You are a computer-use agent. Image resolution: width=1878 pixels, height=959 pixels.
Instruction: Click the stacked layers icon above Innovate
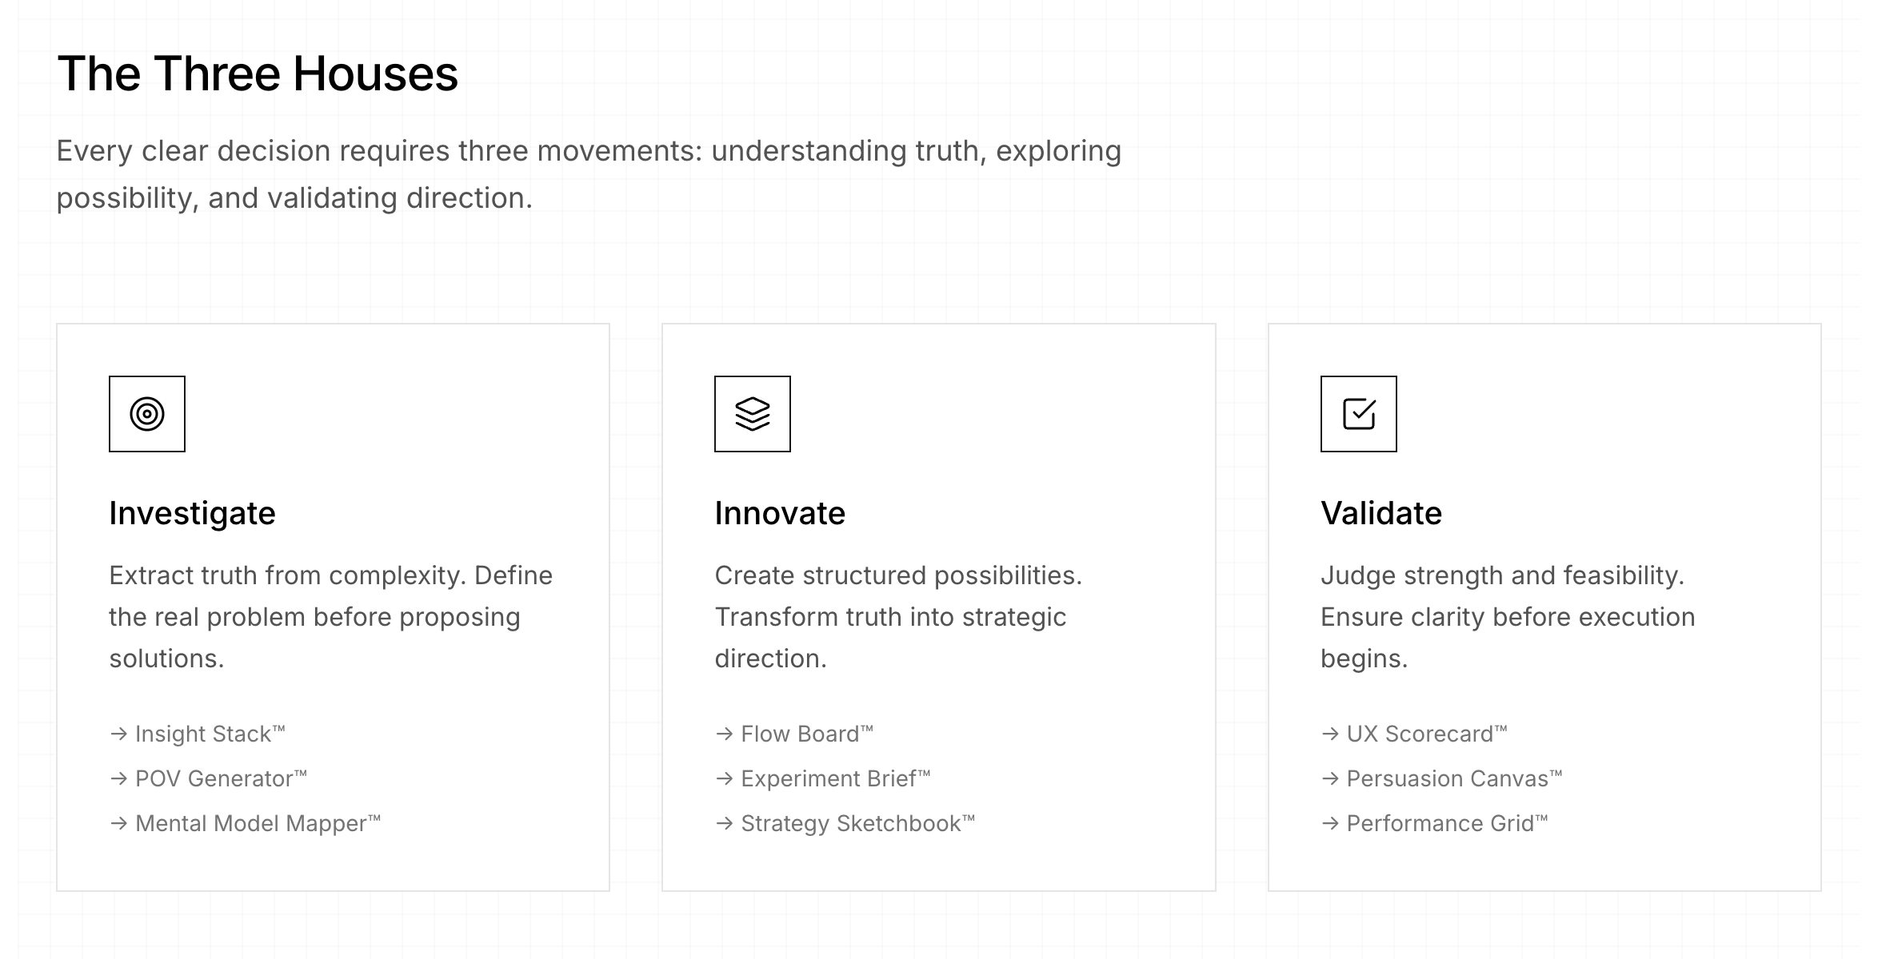(753, 414)
